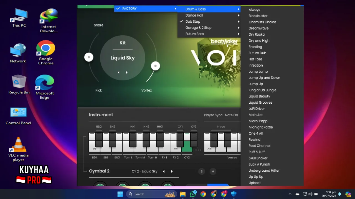Select previous Cymbal 2 sample arrow
The height and width of the screenshot is (199, 355).
point(164,171)
